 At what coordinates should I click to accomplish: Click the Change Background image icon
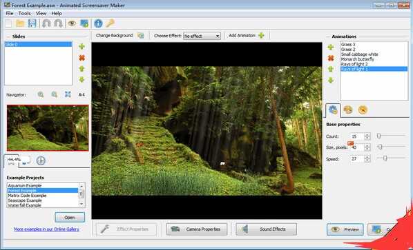pyautogui.click(x=141, y=35)
